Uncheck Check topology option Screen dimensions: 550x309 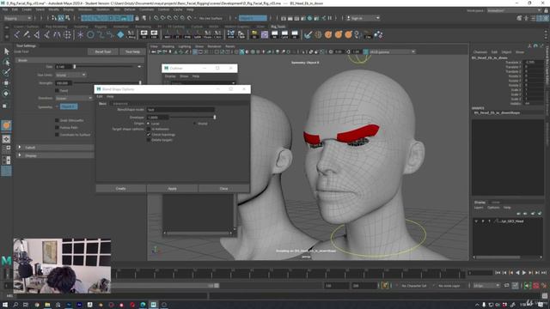coord(149,135)
